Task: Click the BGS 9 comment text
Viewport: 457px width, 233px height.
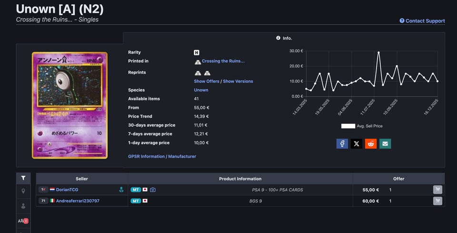Action: click(256, 201)
